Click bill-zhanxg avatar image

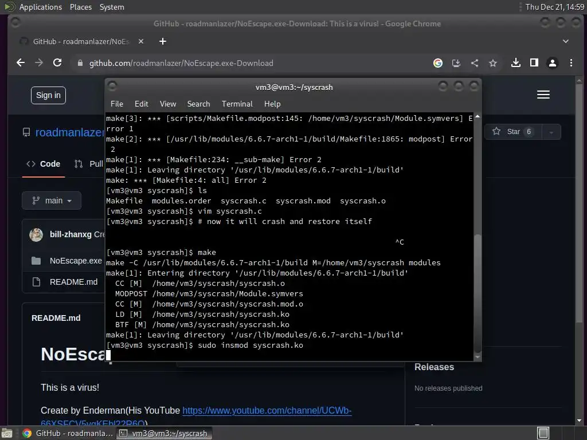tap(36, 234)
